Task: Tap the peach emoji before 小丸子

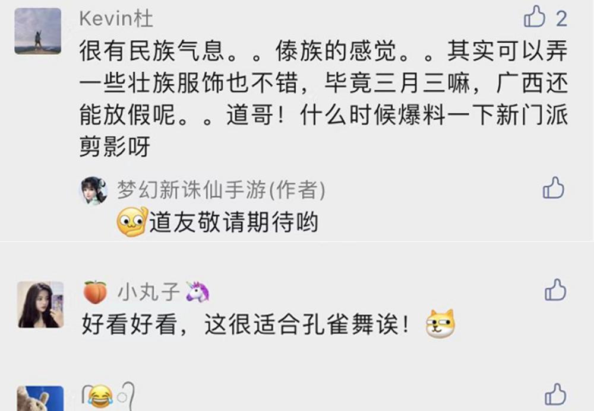Action: coord(95,292)
